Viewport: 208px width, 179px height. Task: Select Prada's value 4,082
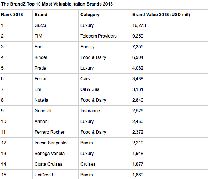pyautogui.click(x=138, y=68)
